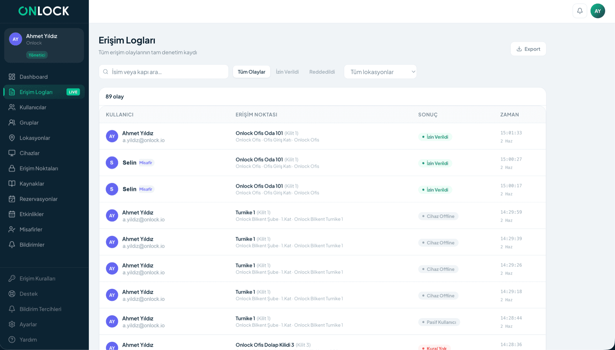Select Kaynaklar in the sidebar
This screenshot has height=350, width=615.
(44, 183)
